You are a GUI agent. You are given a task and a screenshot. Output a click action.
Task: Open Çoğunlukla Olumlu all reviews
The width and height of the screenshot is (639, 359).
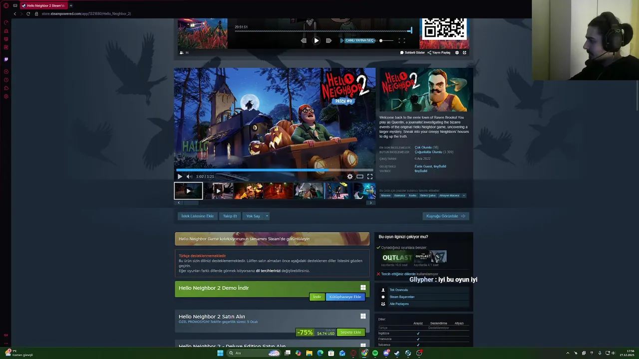pyautogui.click(x=428, y=152)
